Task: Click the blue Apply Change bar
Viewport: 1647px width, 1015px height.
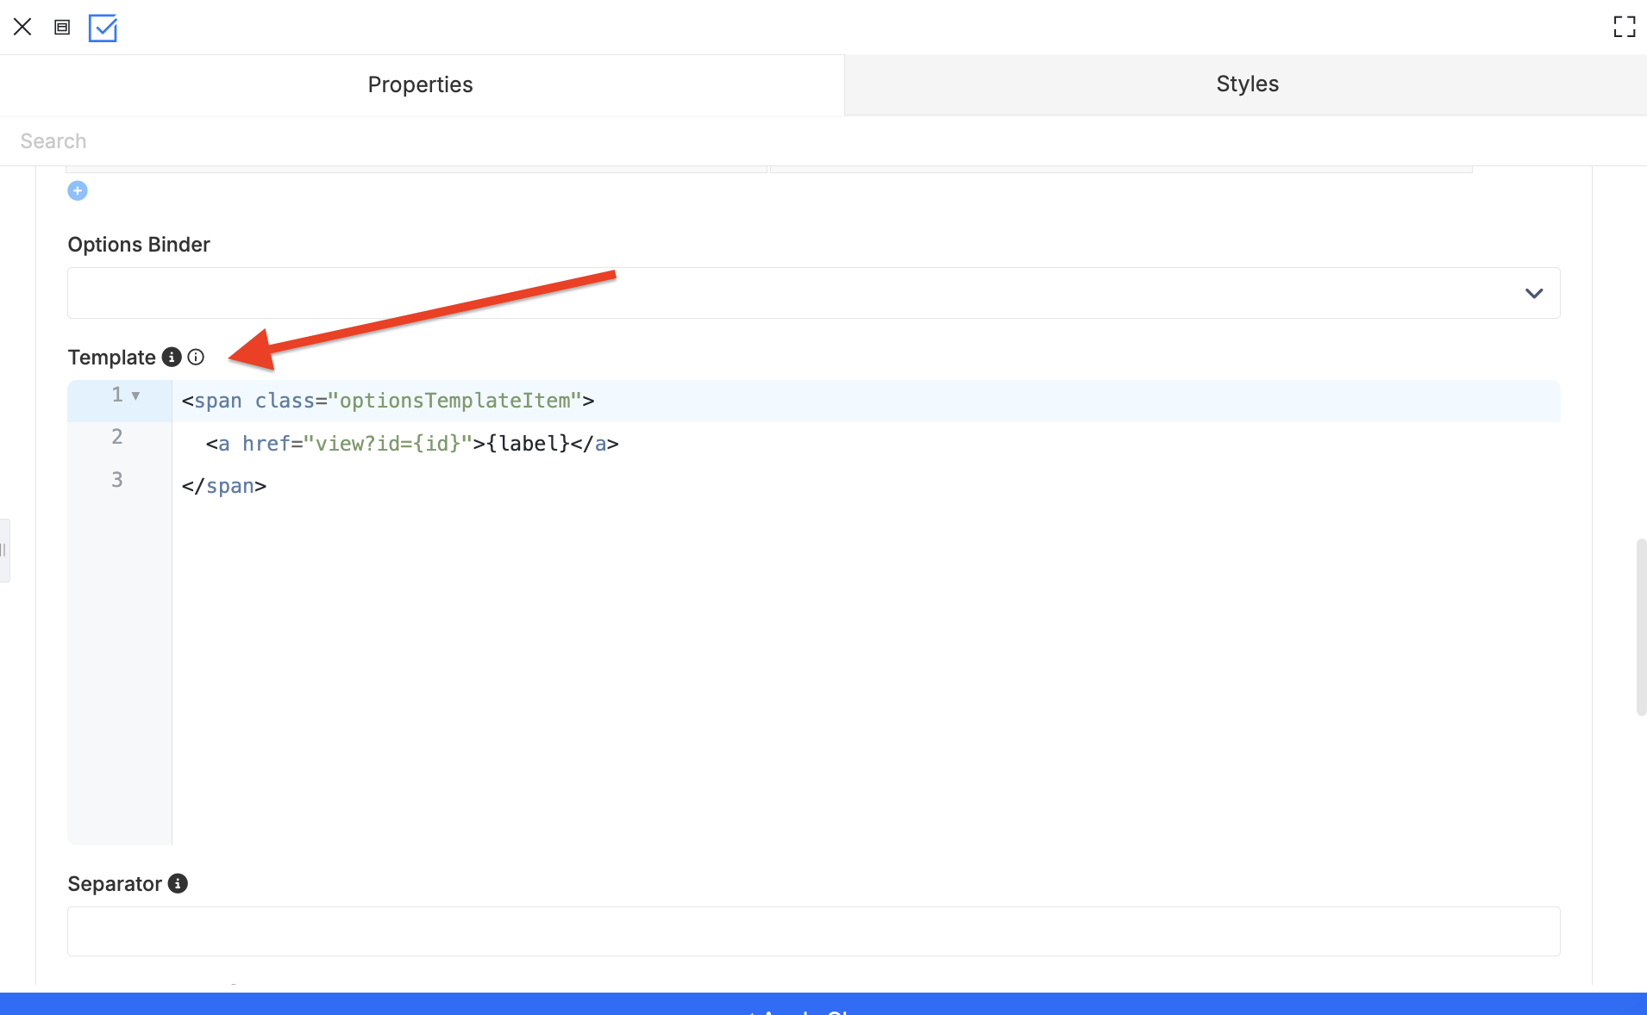Action: click(x=823, y=1004)
